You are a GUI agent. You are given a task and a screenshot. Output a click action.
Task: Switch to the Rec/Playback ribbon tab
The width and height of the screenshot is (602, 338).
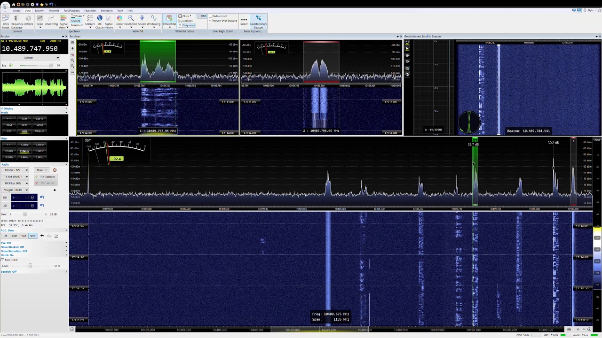pyautogui.click(x=71, y=10)
